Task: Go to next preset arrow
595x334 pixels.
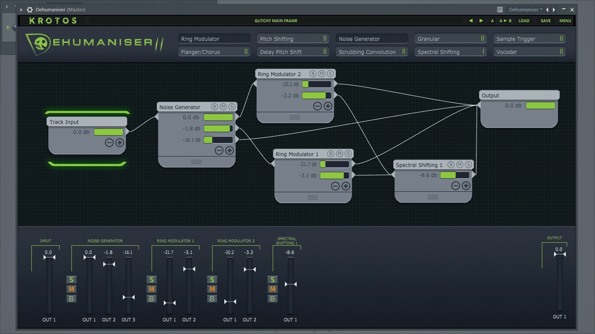Action: 481,20
